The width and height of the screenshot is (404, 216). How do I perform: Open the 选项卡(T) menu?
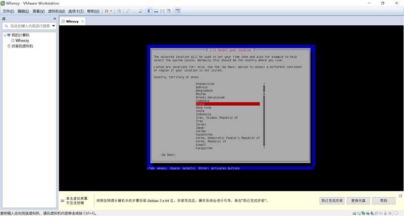76,11
